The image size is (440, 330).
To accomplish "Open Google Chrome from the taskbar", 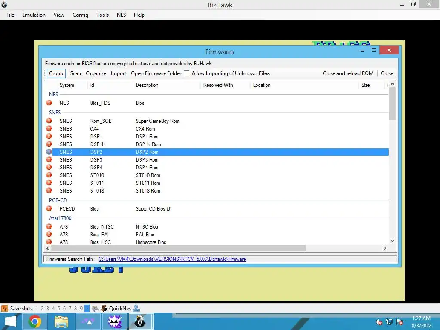I will (34, 321).
